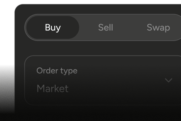Activate the highlighted Buy pill
This screenshot has width=181, height=121.
coord(53,27)
